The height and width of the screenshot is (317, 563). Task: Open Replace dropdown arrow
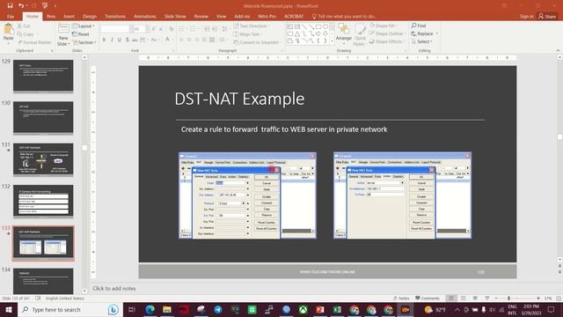437,33
